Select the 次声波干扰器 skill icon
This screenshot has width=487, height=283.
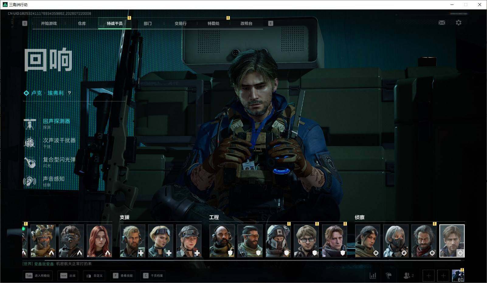click(30, 143)
